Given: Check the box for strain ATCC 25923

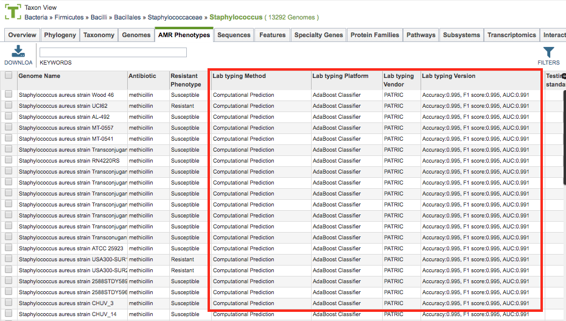Looking at the screenshot, I should 9,248.
